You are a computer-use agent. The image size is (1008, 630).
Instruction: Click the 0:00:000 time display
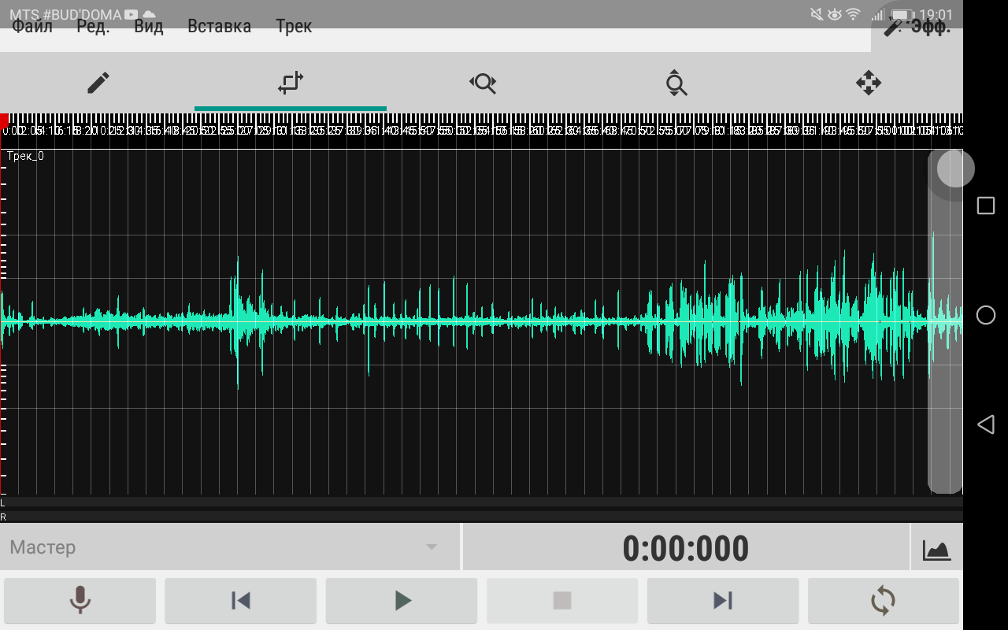685,548
